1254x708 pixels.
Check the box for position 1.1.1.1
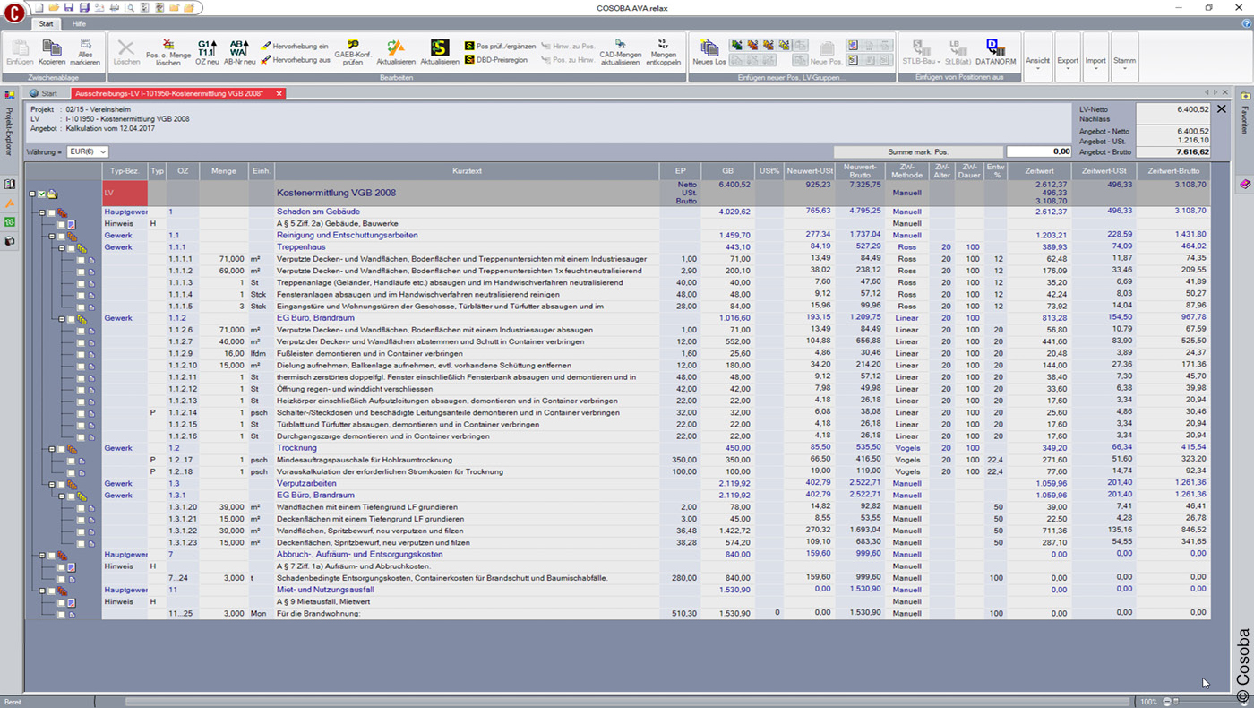tap(81, 260)
